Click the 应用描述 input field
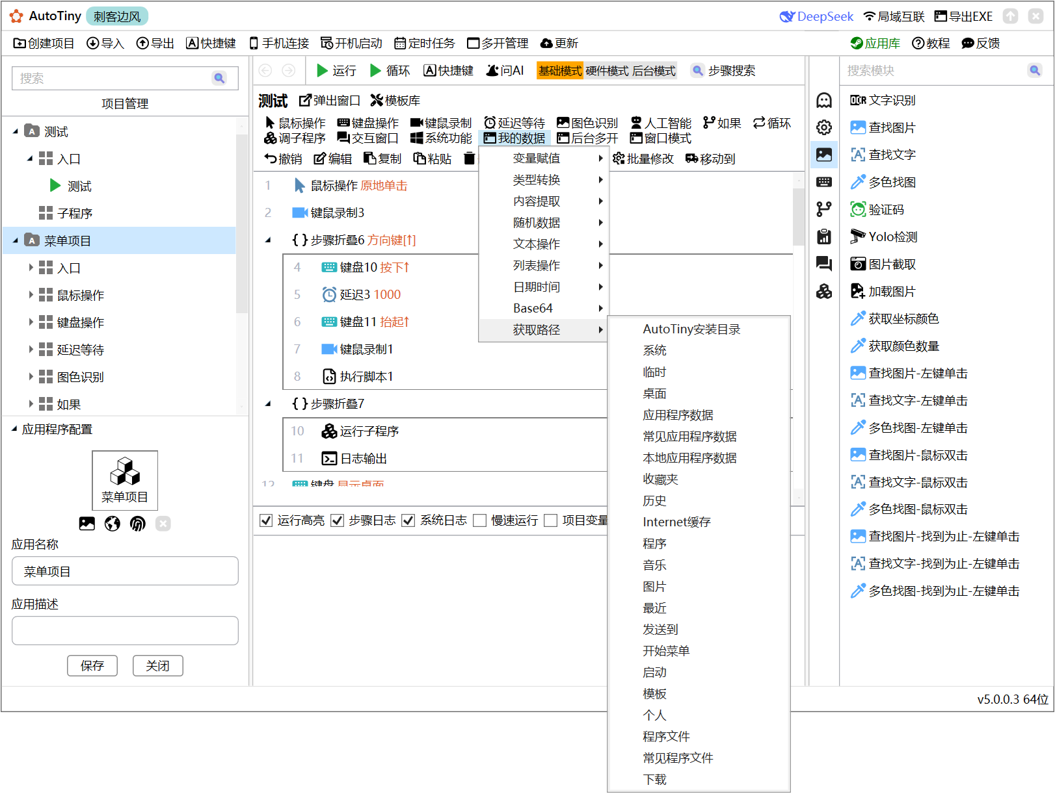The image size is (1055, 794). pos(125,631)
